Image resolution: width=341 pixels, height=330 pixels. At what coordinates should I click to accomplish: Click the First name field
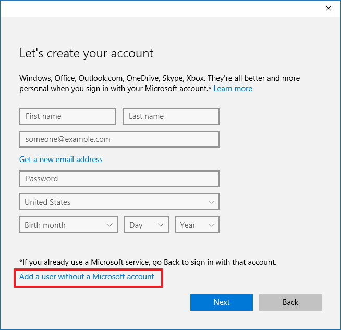point(67,116)
